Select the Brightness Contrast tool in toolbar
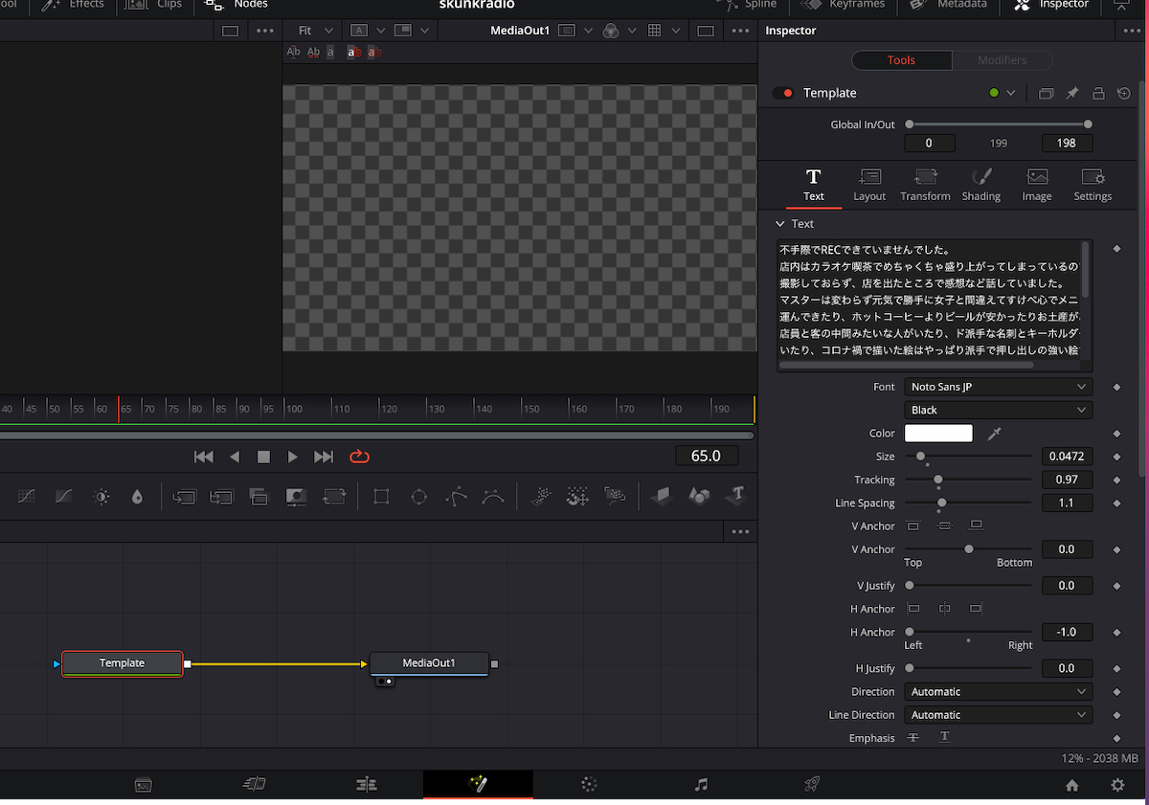Screen dimensions: 1149x805 tap(101, 497)
